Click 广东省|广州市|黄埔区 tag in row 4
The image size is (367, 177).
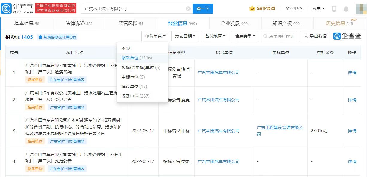coord(67,169)
